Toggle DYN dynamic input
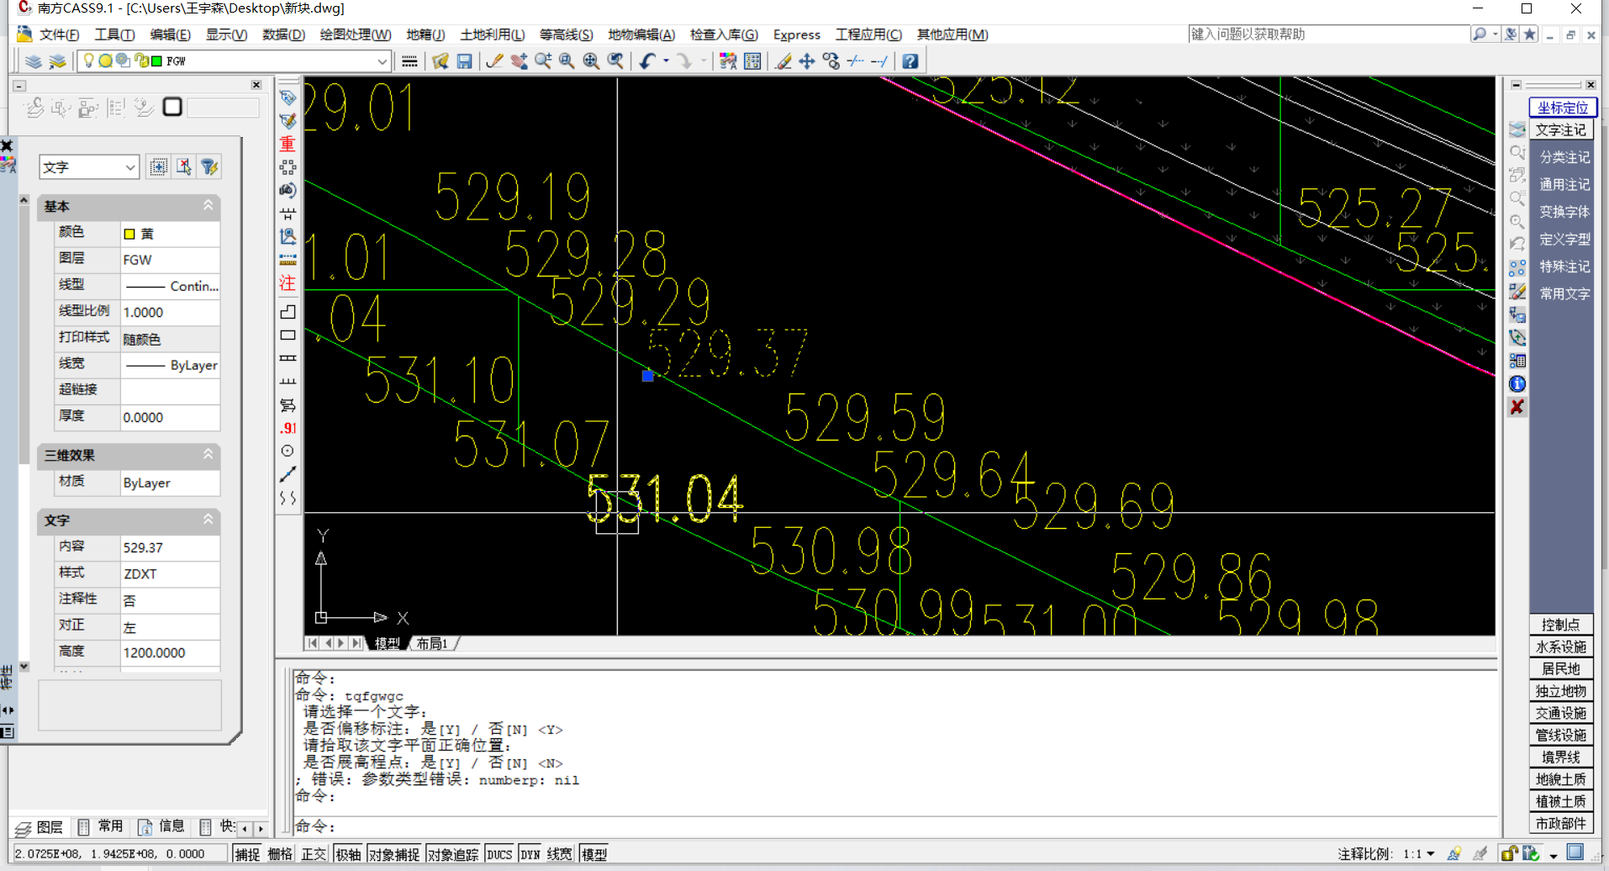This screenshot has width=1609, height=871. 530,854
